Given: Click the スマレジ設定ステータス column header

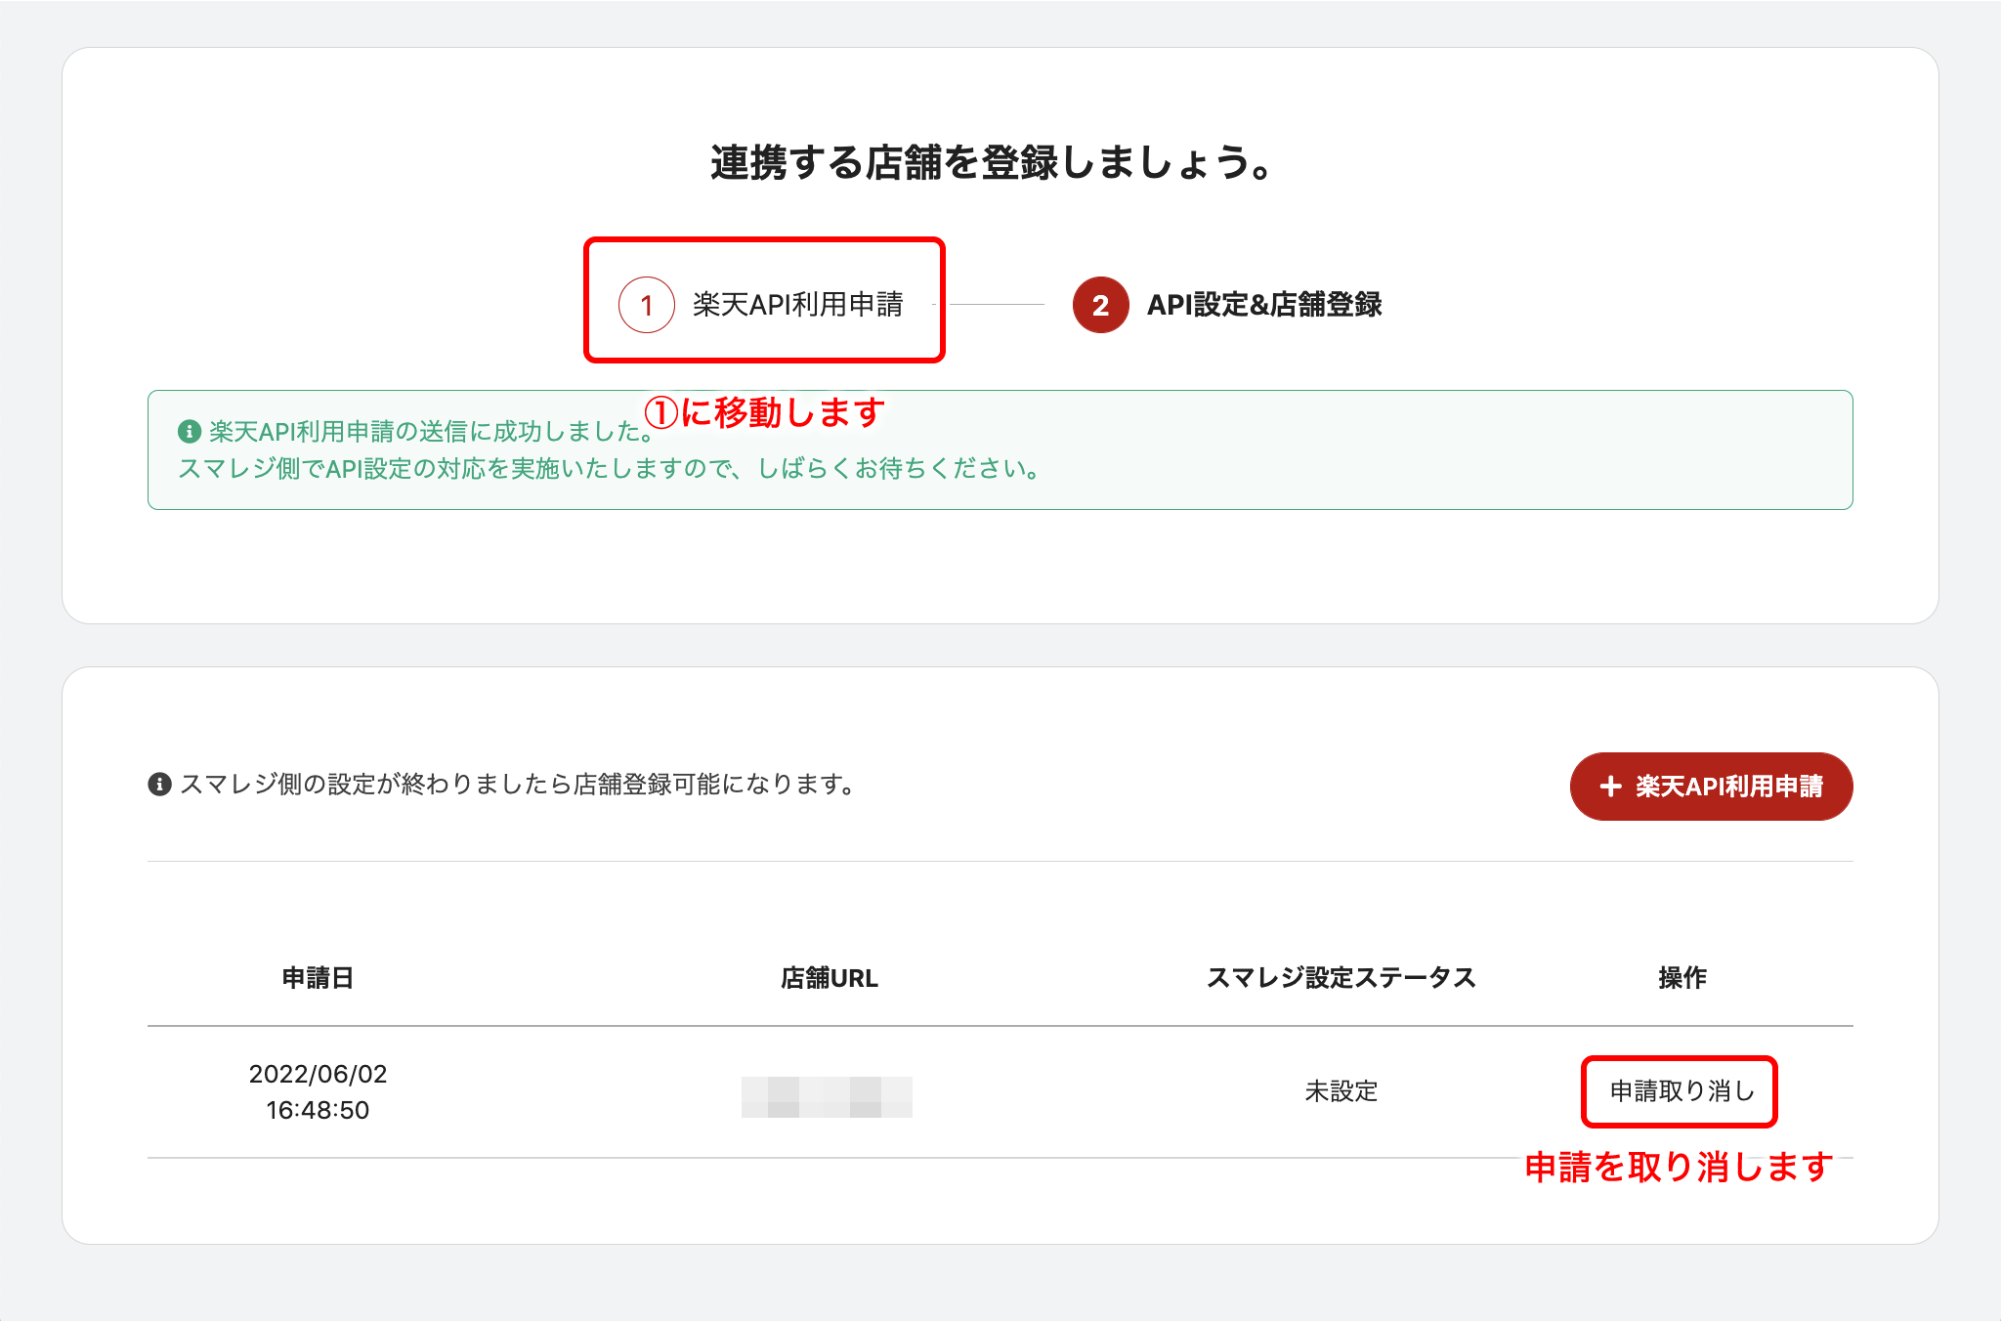Looking at the screenshot, I should click(1341, 977).
